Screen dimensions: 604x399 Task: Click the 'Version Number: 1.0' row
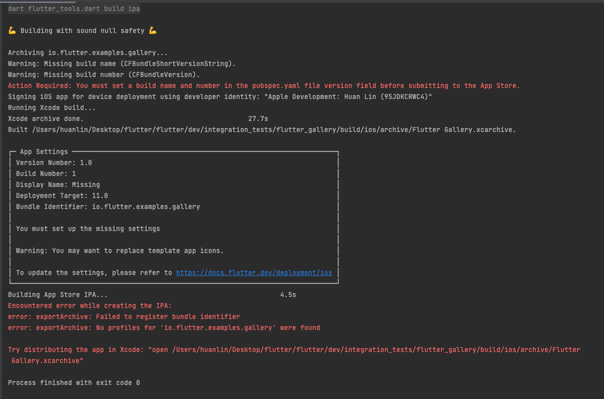(54, 162)
